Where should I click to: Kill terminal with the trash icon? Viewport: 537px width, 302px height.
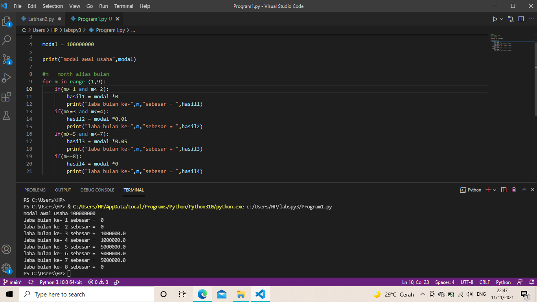(x=513, y=190)
